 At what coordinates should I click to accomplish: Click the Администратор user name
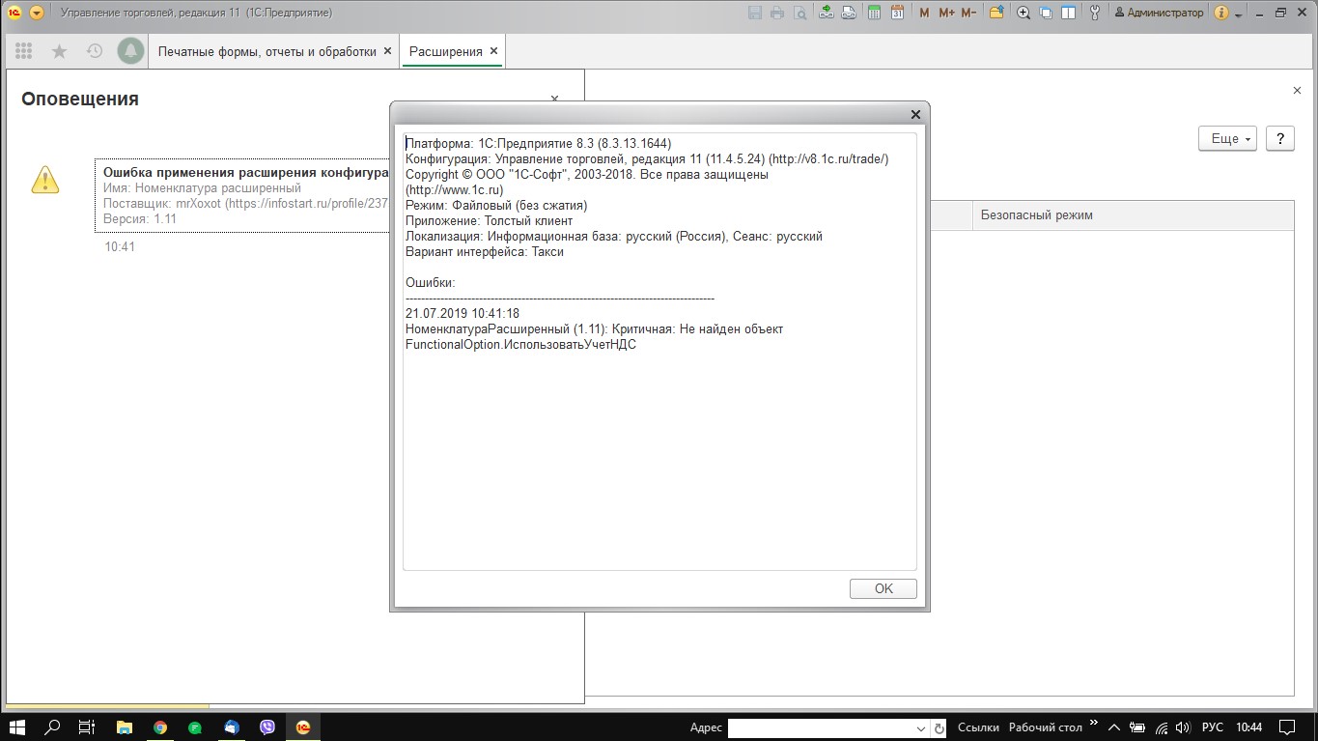tap(1159, 14)
